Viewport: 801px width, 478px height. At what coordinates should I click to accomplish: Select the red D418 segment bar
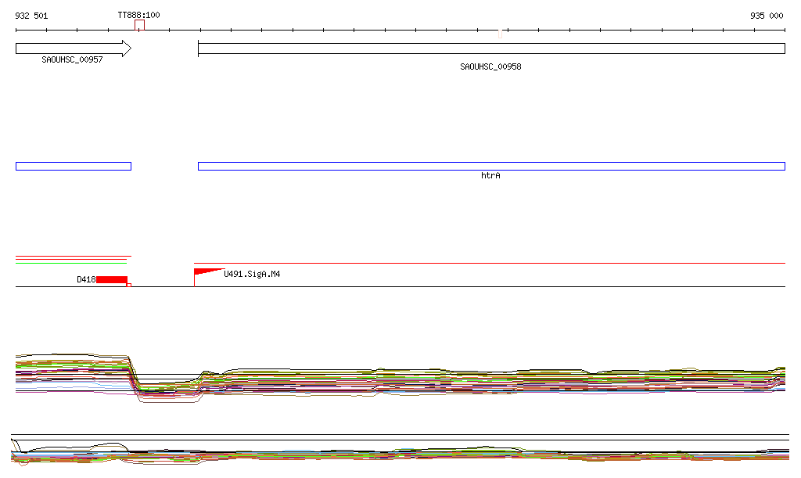(112, 279)
